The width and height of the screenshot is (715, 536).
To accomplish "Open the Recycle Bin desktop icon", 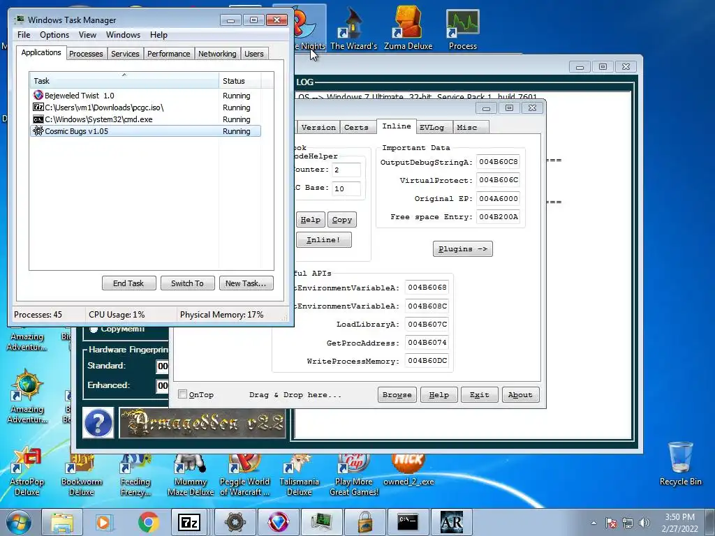I will [x=680, y=463].
